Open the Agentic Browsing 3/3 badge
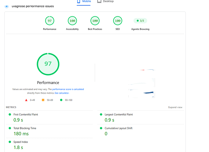 point(140,21)
